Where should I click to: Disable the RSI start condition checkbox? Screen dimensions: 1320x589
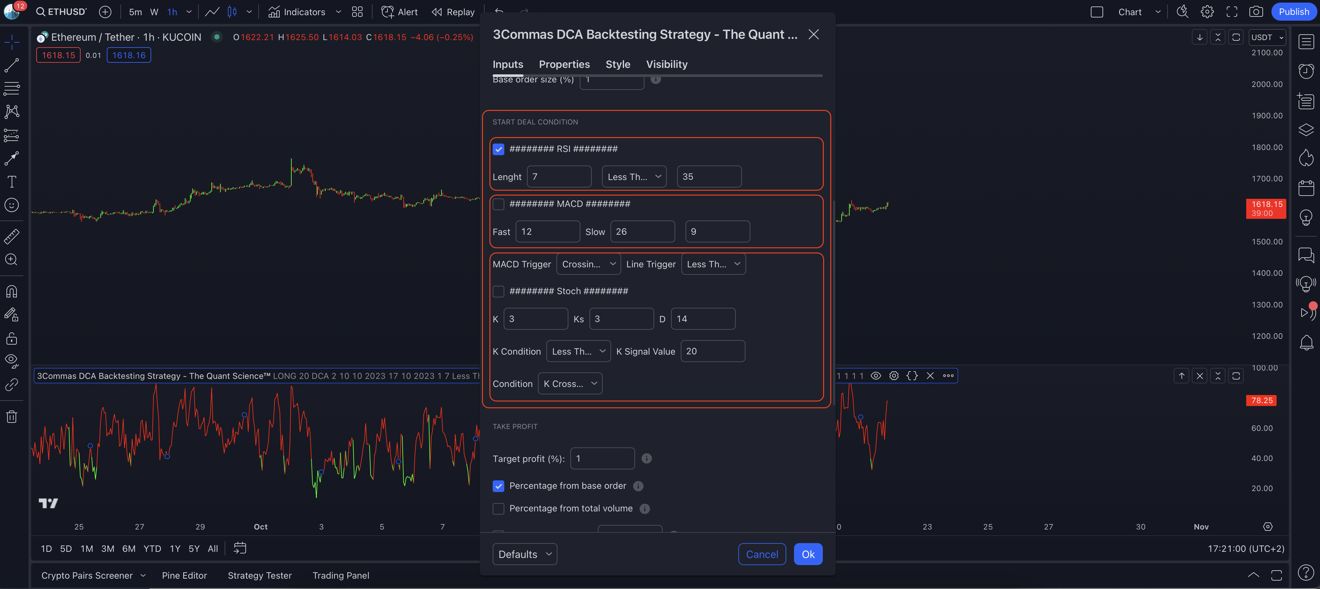click(x=498, y=149)
